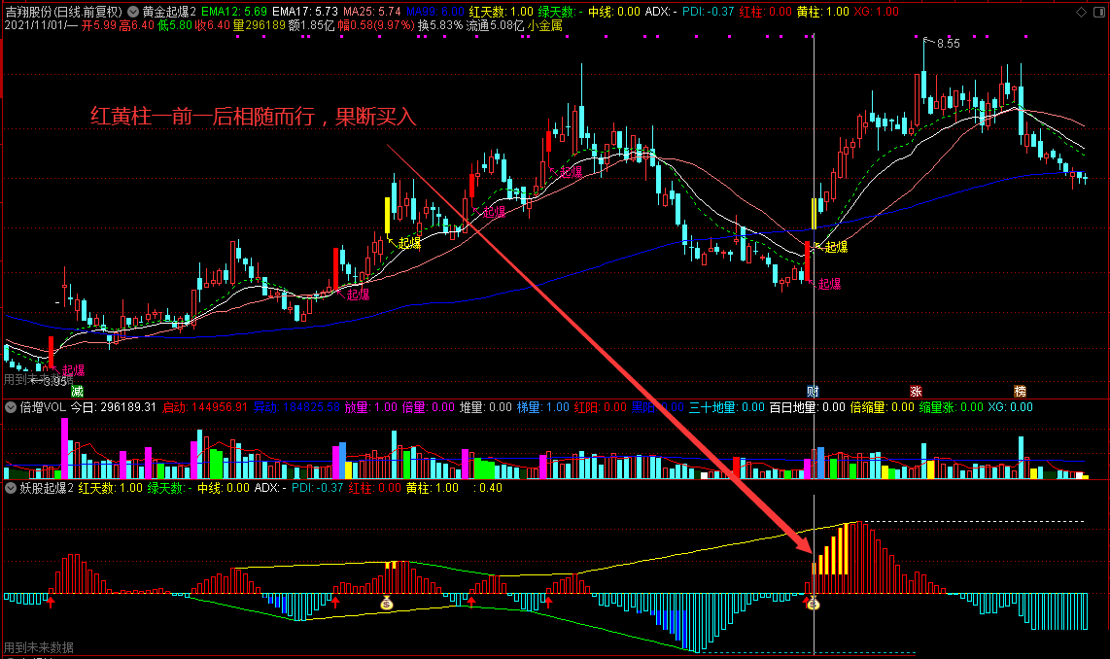
Task: Click the : 0.40 value after 黄柱
Action: [x=487, y=488]
